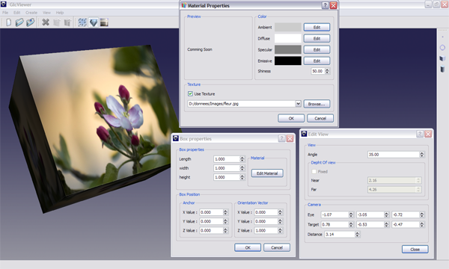Open the View menu
This screenshot has height=269, width=449.
point(46,13)
